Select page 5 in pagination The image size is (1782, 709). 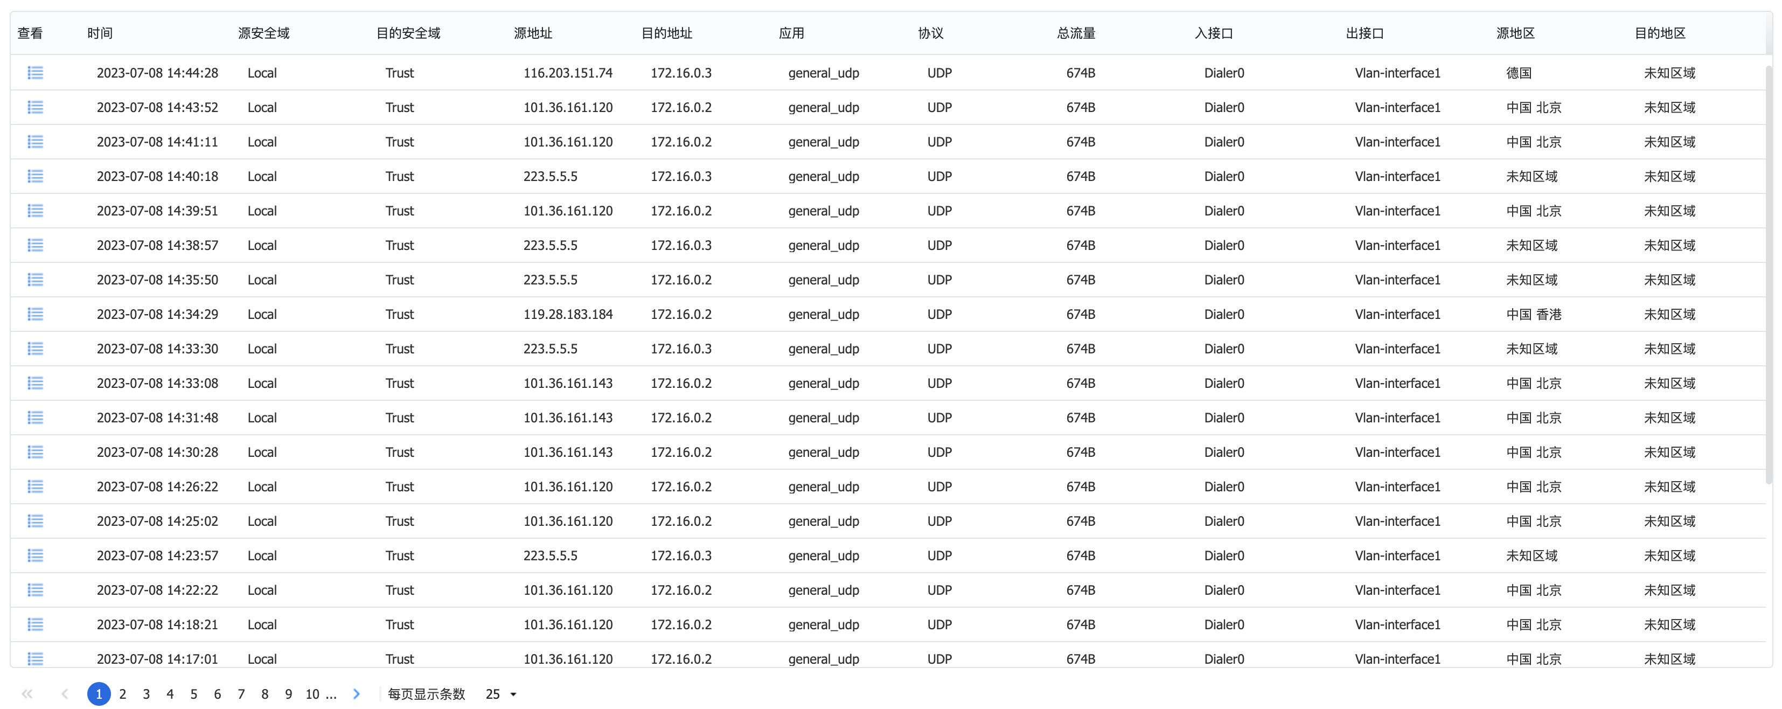coord(194,694)
